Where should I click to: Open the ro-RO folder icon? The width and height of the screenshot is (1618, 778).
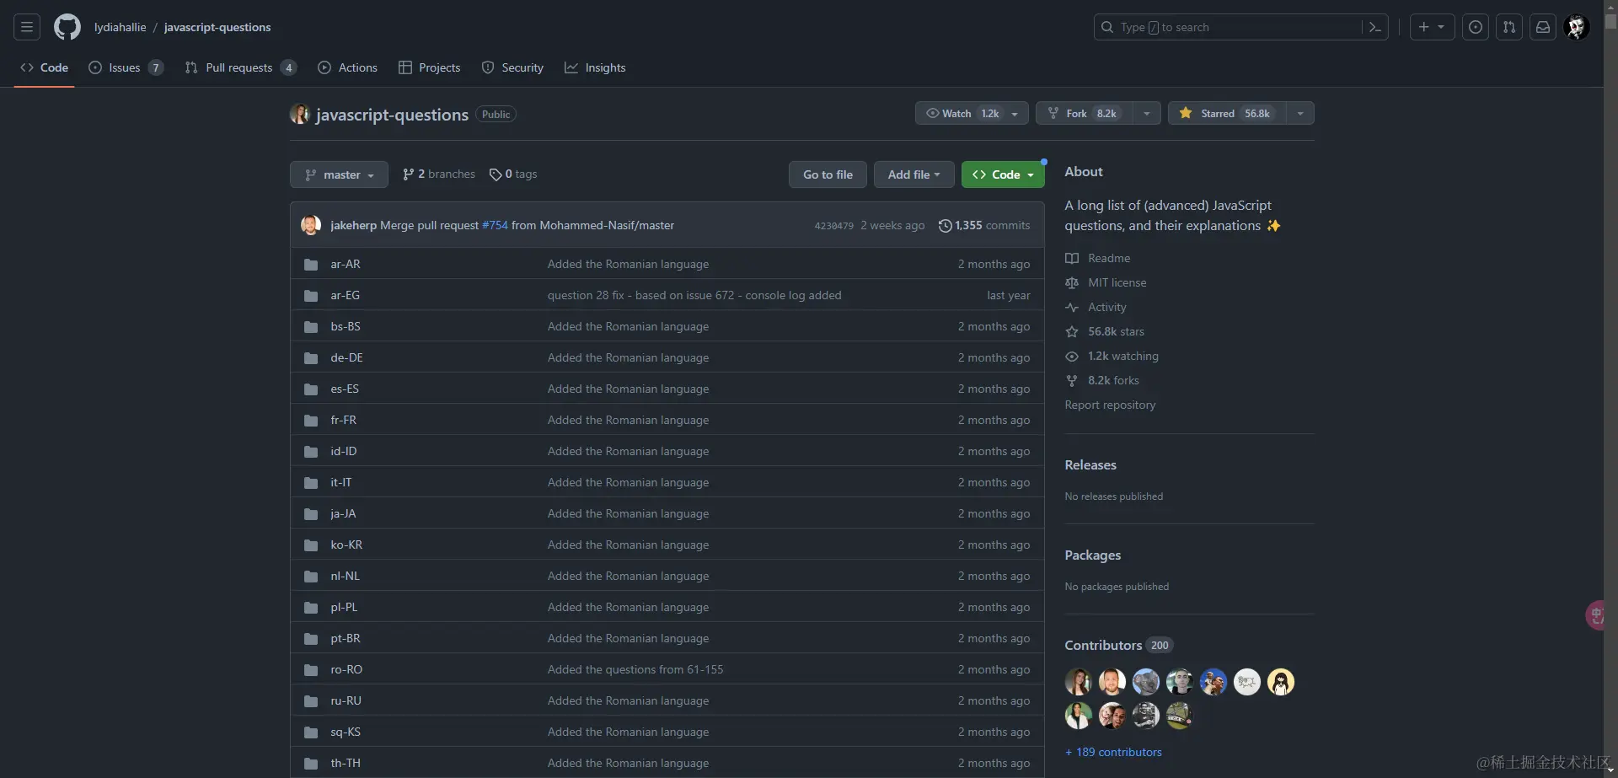pos(311,670)
